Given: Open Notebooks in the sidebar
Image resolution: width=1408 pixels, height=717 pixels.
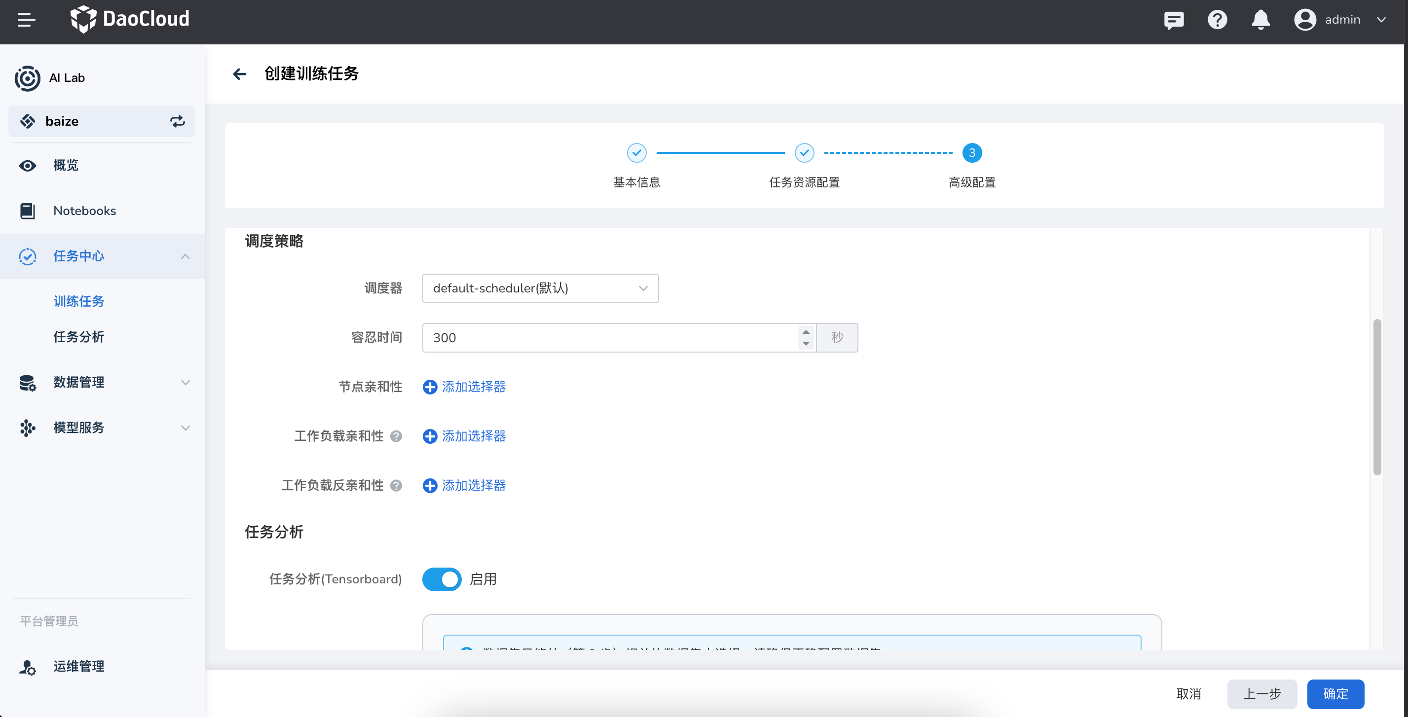Looking at the screenshot, I should pos(85,211).
